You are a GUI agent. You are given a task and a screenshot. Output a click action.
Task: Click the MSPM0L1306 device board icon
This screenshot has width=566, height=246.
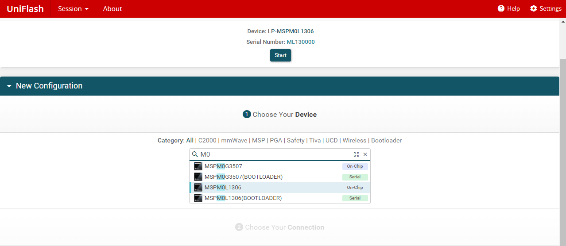pos(198,188)
